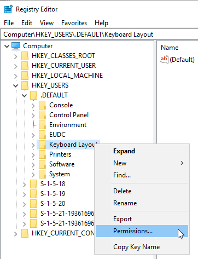
Task: Click the Printers folder icon
Action: 42,154
